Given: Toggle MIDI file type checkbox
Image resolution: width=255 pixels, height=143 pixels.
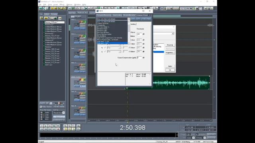Looking at the screenshot, I should [41, 119].
